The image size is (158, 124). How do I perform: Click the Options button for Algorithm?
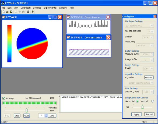tap(149, 77)
